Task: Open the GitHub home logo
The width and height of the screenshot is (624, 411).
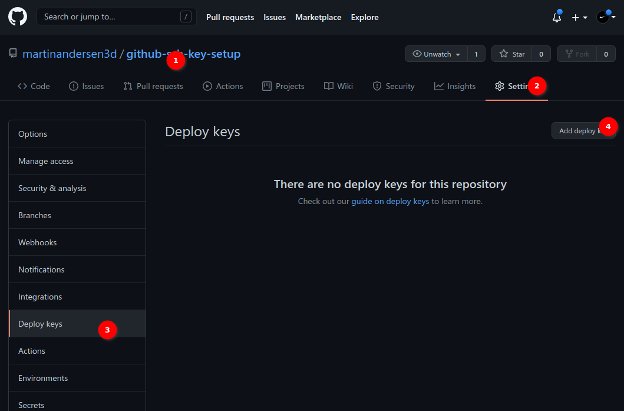Action: point(18,17)
